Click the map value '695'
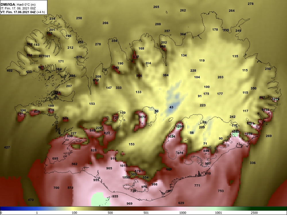This screenshot has height=215, width=287. point(55,159)
